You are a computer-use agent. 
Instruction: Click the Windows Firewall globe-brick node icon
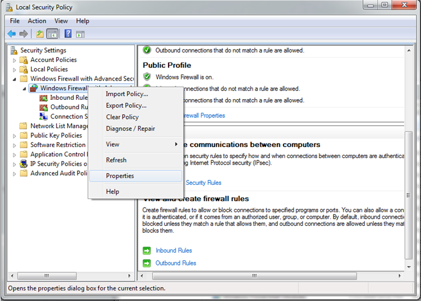coord(34,88)
